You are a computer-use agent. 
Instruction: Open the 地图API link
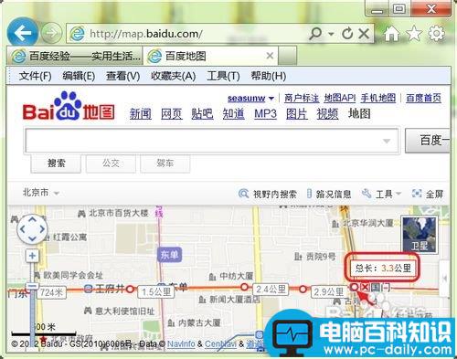340,98
